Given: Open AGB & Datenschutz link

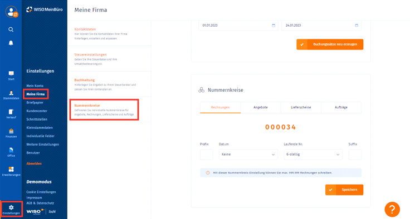Looking at the screenshot, I should point(40,203).
